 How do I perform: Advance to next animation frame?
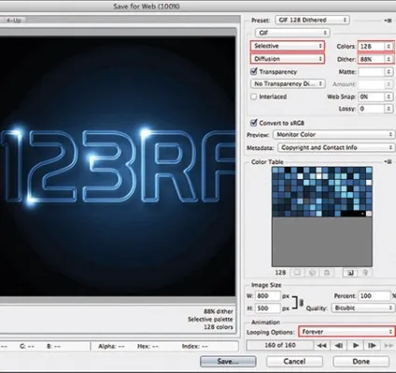[372, 345]
